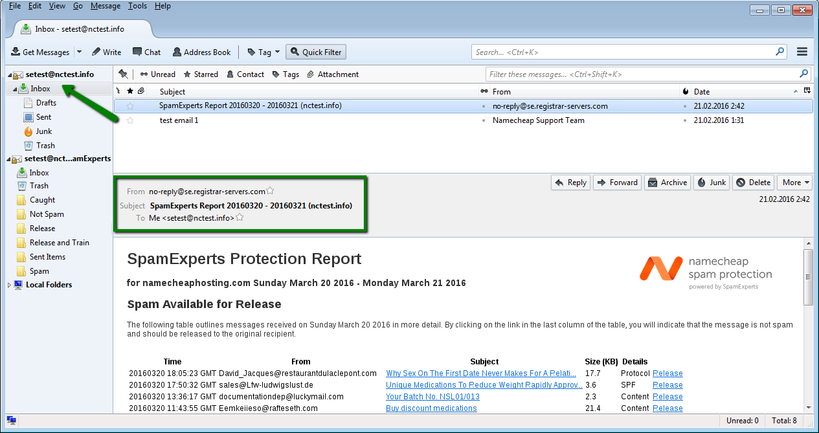Image resolution: width=819 pixels, height=433 pixels.
Task: Archive the open message
Action: (668, 183)
